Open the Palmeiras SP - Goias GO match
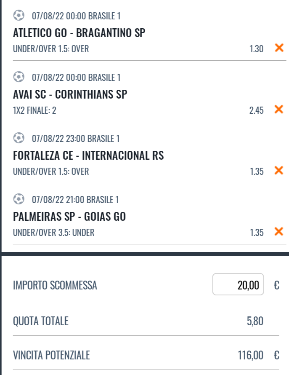 pos(69,217)
